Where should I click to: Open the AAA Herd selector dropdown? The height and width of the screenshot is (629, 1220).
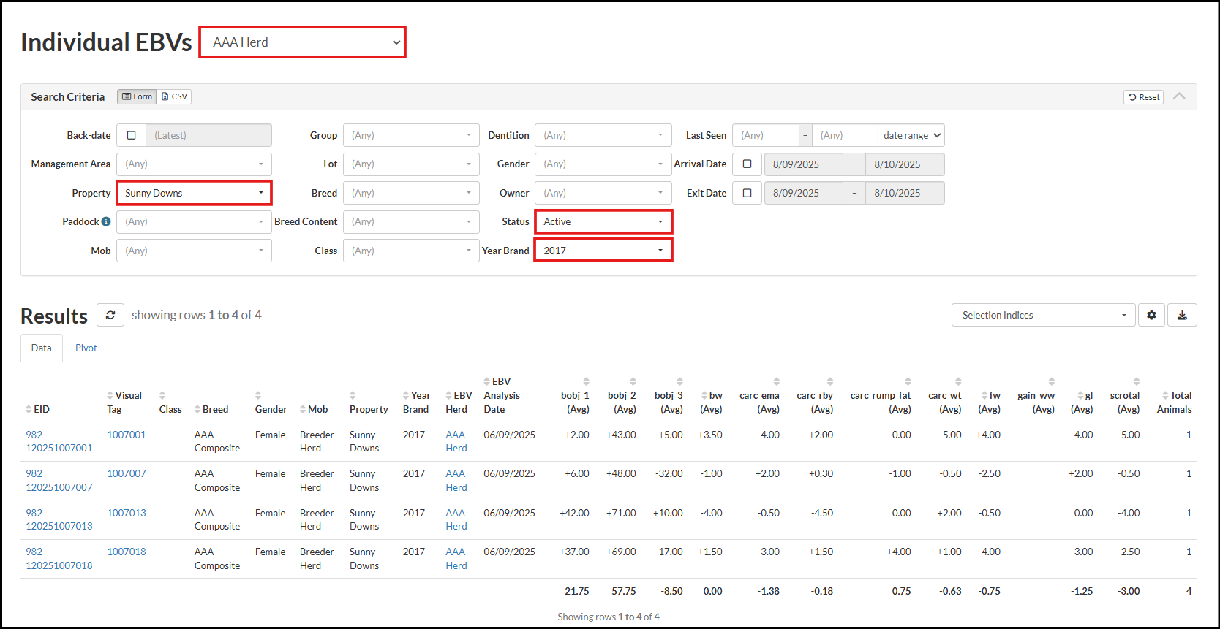click(303, 42)
